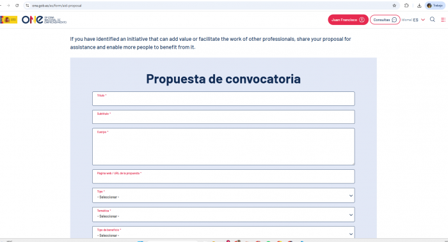Open the Tipo de beneficio dropdown
The image size is (448, 242).
[223, 232]
